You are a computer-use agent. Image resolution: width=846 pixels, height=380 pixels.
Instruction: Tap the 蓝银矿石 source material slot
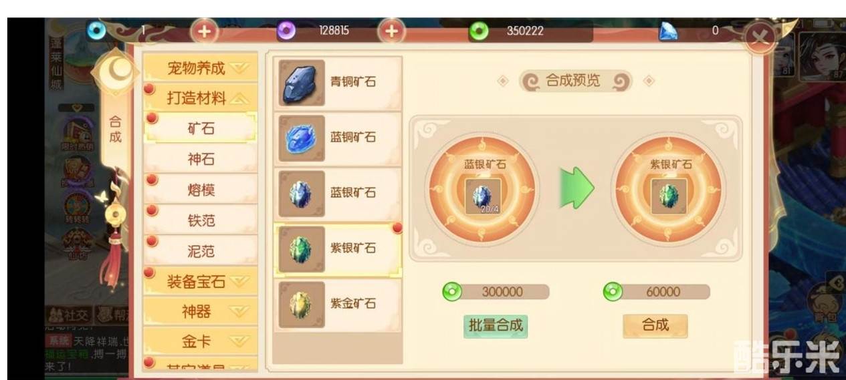coord(482,196)
